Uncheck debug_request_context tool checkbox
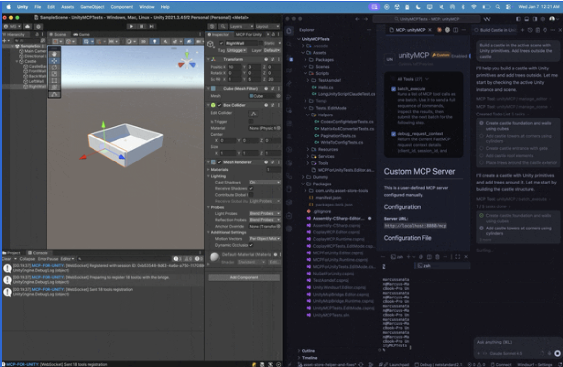This screenshot has height=367, width=563. 393,134
